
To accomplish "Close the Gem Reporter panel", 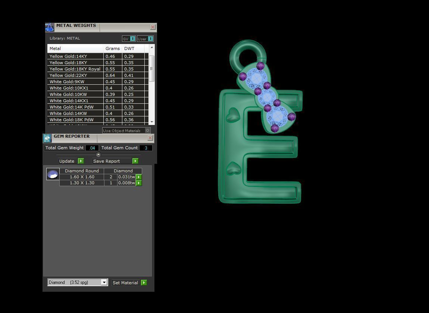I will 150,138.
